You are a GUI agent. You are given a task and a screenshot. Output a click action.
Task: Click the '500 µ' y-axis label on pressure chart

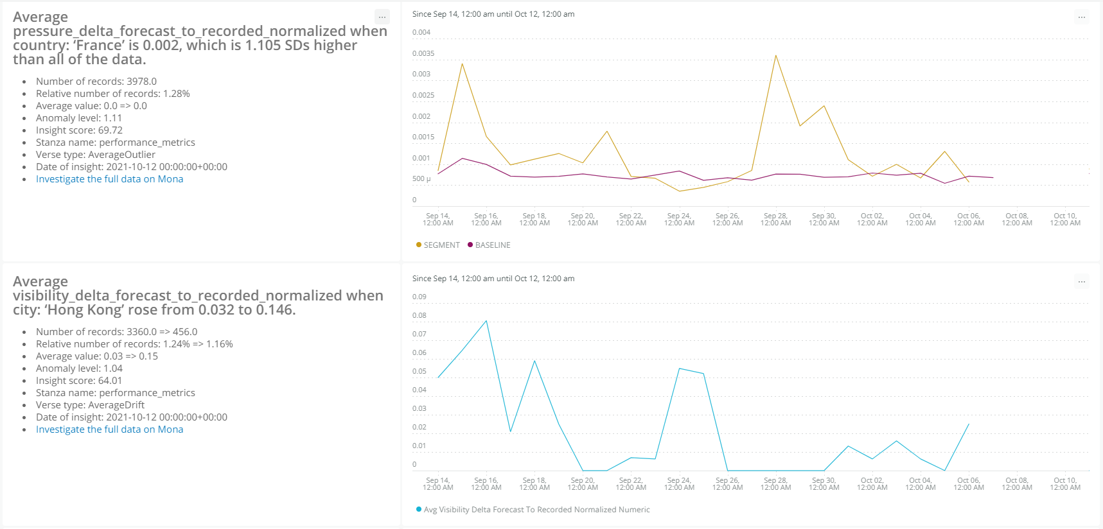point(421,179)
